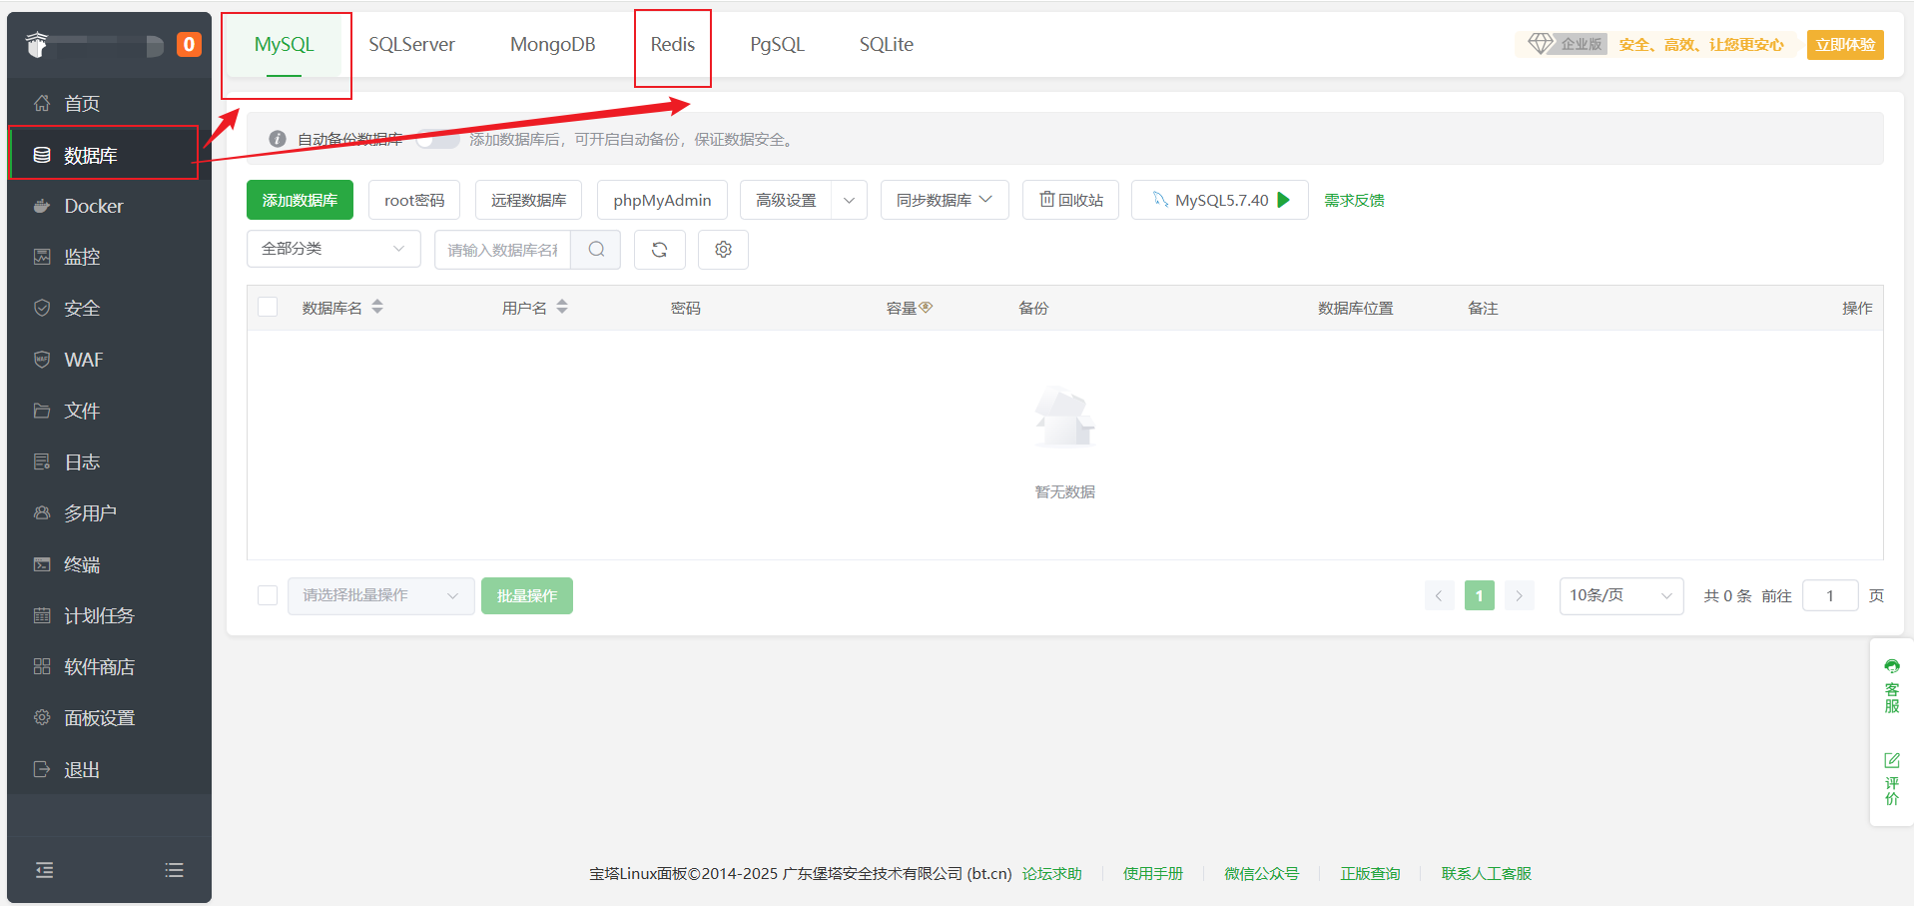
Task: Click 高级设置 button
Action: pos(786,200)
